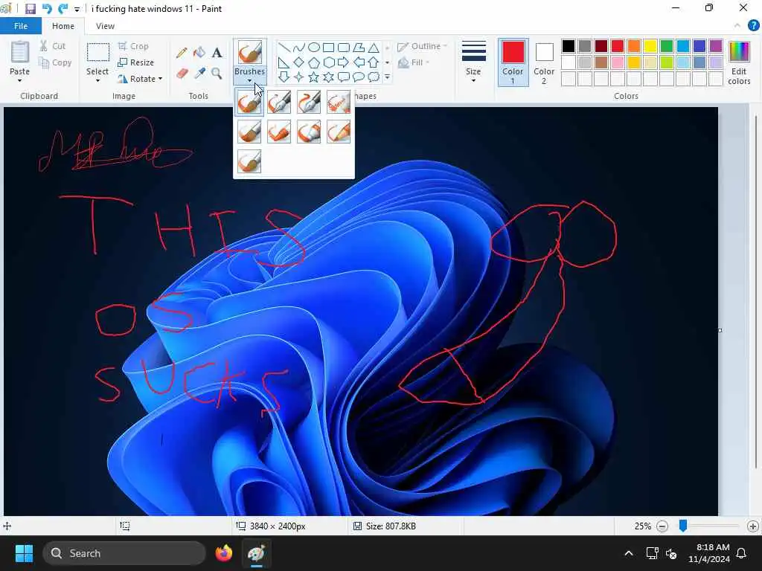Open the Windows Start menu

coord(24,553)
